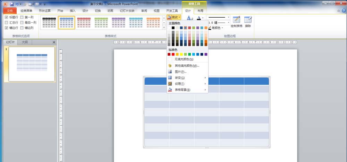Open the 幻灯片放映 Slide Show tab
Viewport: 347px width, 162px height.
pos(127,11)
